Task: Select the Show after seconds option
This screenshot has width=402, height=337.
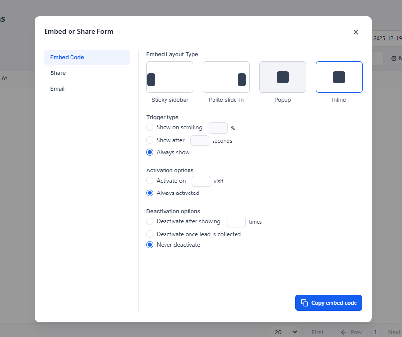Action: 150,140
